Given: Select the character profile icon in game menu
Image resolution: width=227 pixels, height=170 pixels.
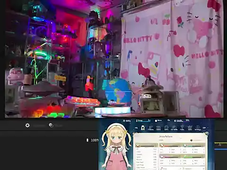Looking at the screenshot, I should tap(143, 128).
